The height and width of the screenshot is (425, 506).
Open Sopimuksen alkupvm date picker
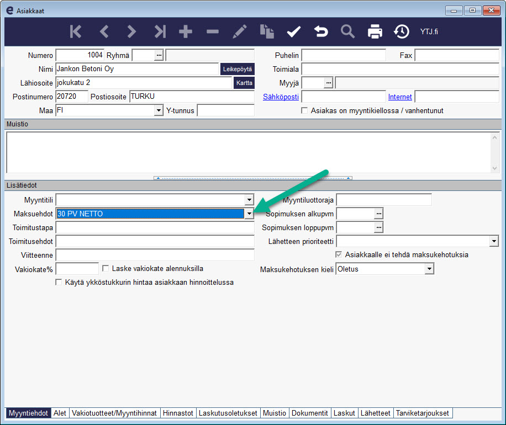pos(378,214)
